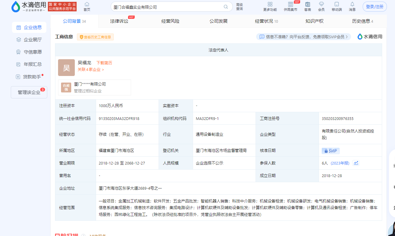Click registration number 350203200976355
This screenshot has height=236, width=395.
338,118
